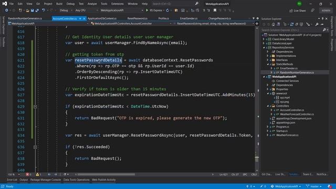Click the horizontal scrollbar thumb under the editor
Viewport: 336px width, 189px height.
[106, 174]
